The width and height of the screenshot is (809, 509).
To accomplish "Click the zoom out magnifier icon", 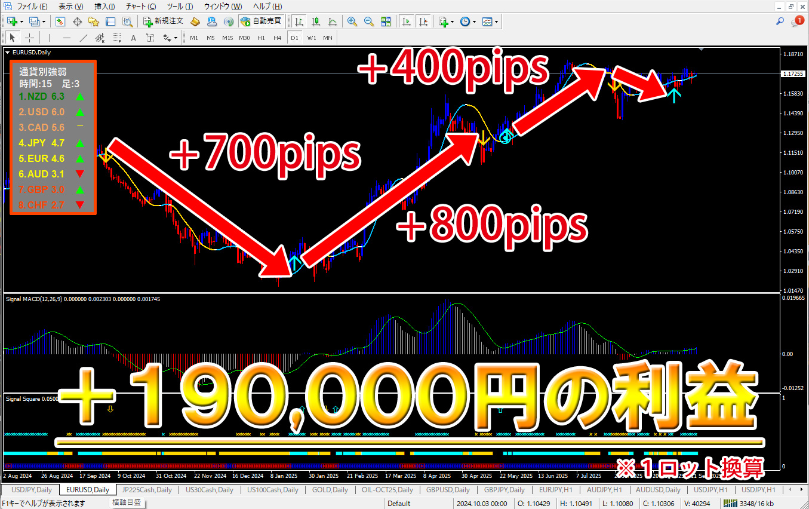I will pyautogui.click(x=369, y=22).
